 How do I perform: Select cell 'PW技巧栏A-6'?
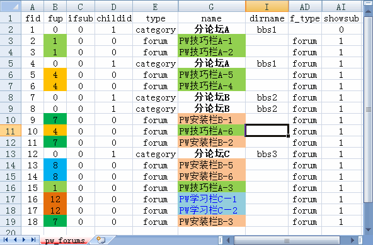(212, 131)
